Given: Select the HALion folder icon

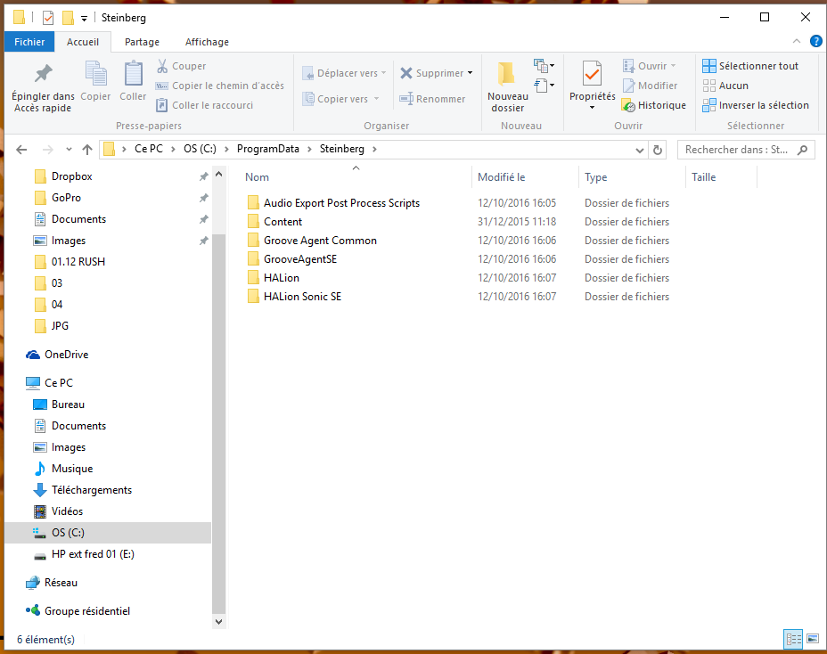Looking at the screenshot, I should pyautogui.click(x=253, y=278).
